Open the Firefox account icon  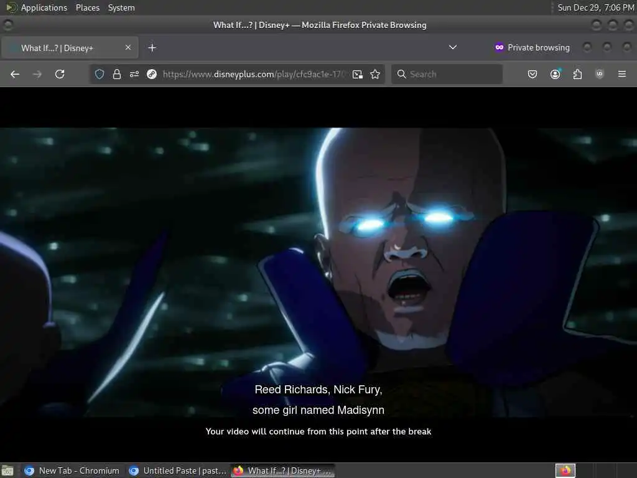[555, 74]
